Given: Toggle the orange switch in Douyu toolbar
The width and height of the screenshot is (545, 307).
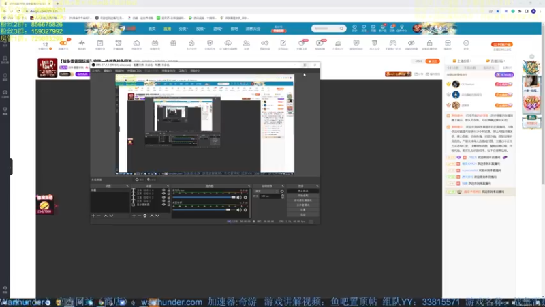Looking at the screenshot, I should click(63, 43).
